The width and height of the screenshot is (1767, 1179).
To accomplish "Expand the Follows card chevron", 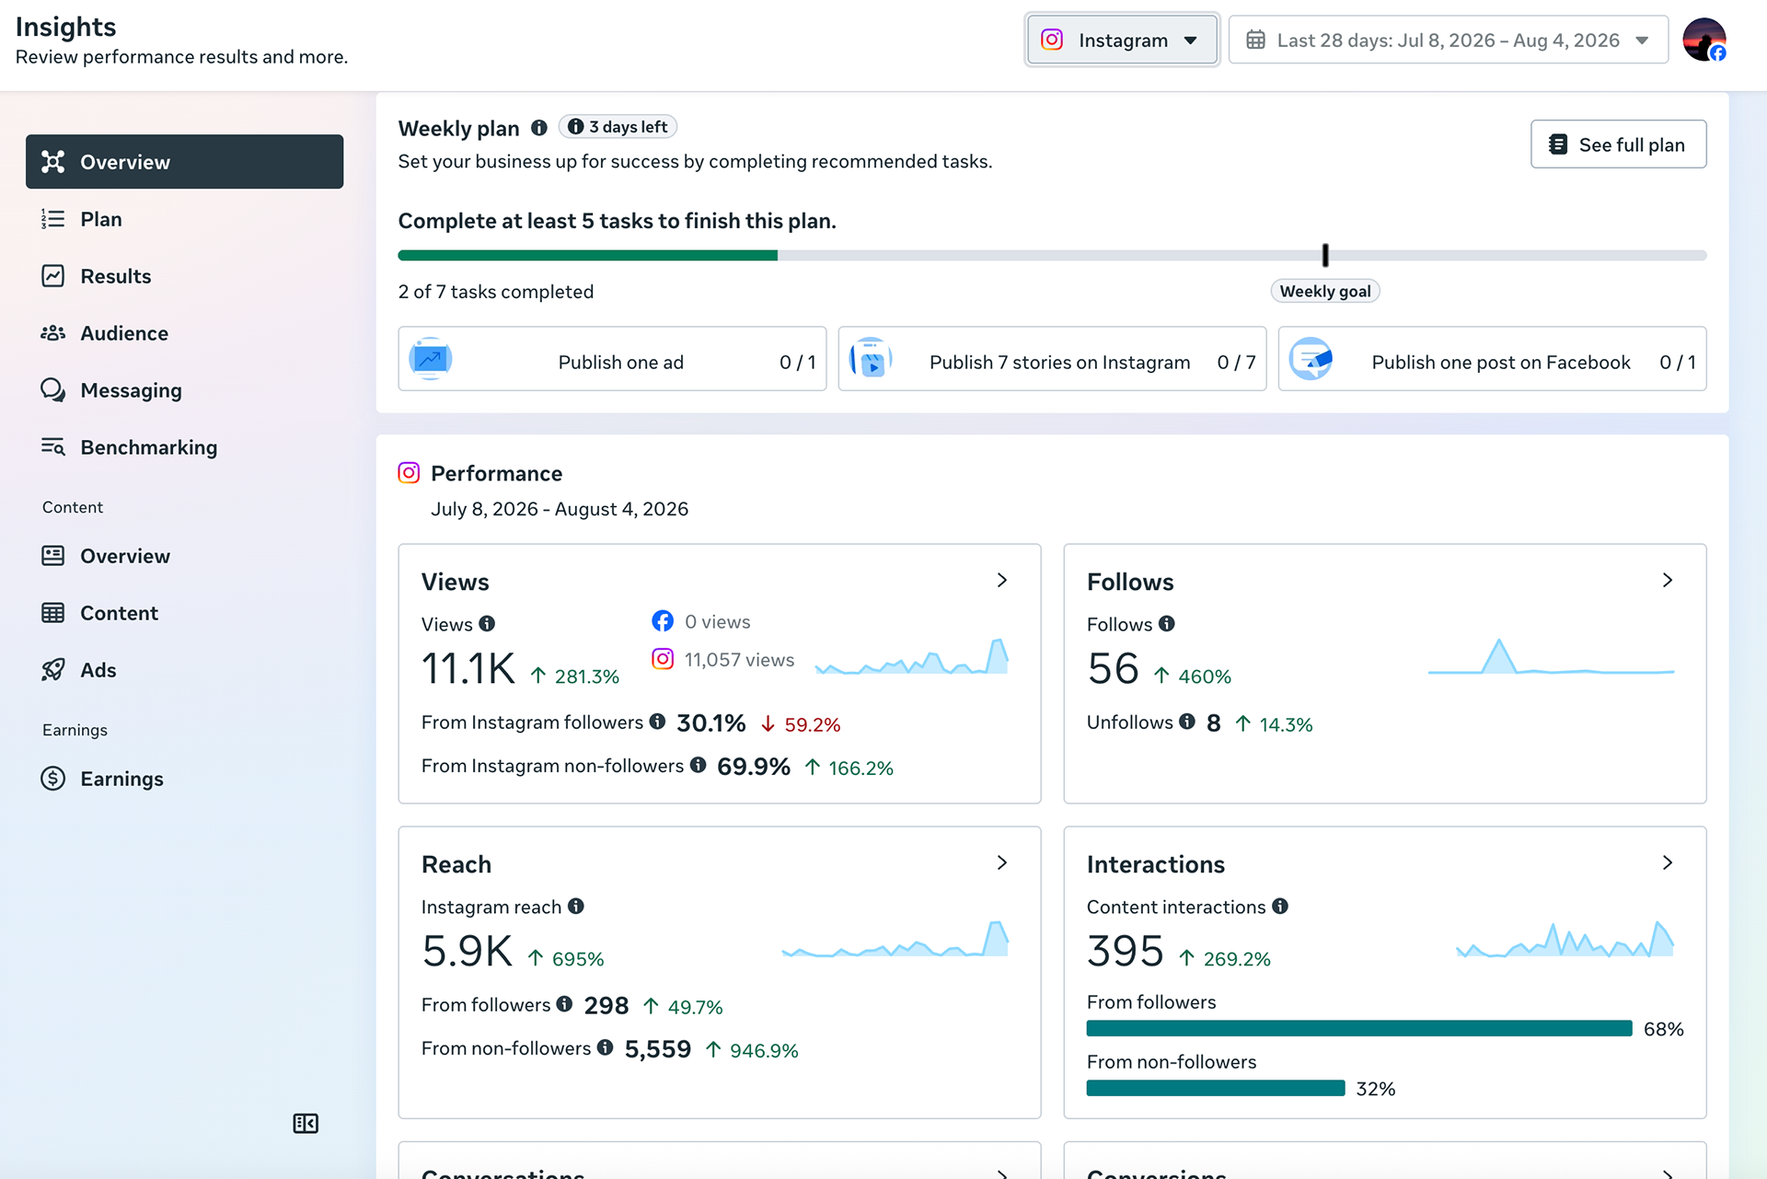I will (x=1668, y=581).
